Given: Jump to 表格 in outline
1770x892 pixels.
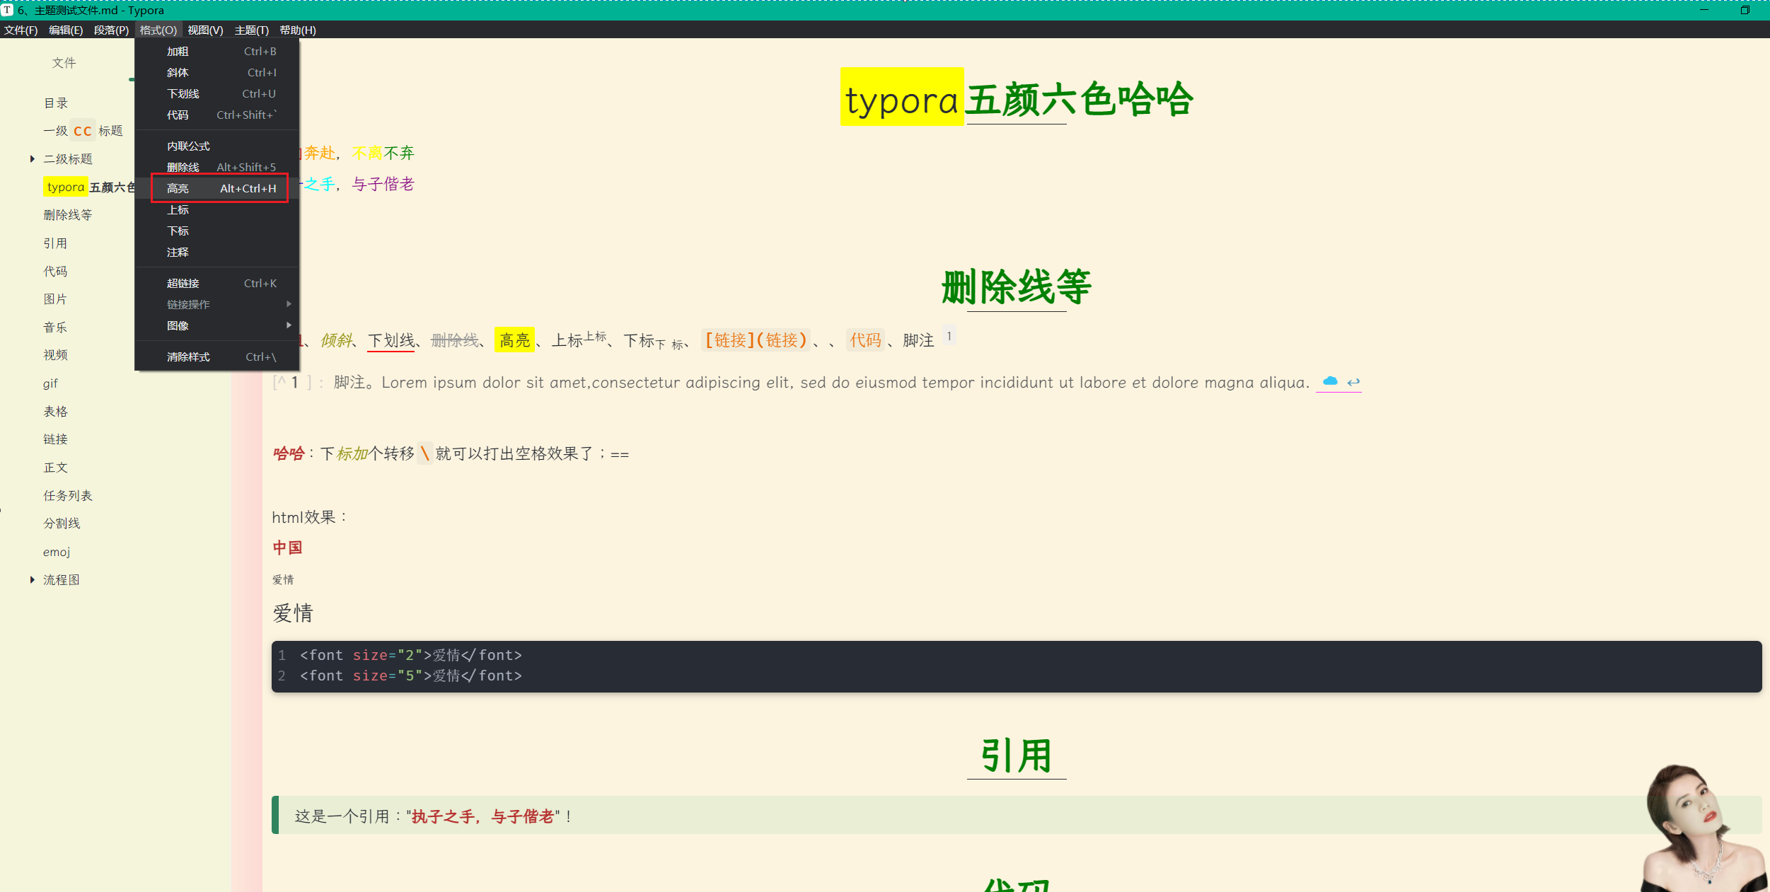Looking at the screenshot, I should point(55,412).
